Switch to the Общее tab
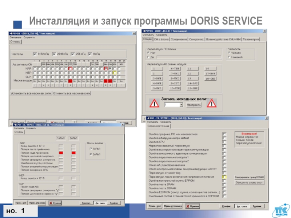 pyautogui.click(x=148, y=39)
